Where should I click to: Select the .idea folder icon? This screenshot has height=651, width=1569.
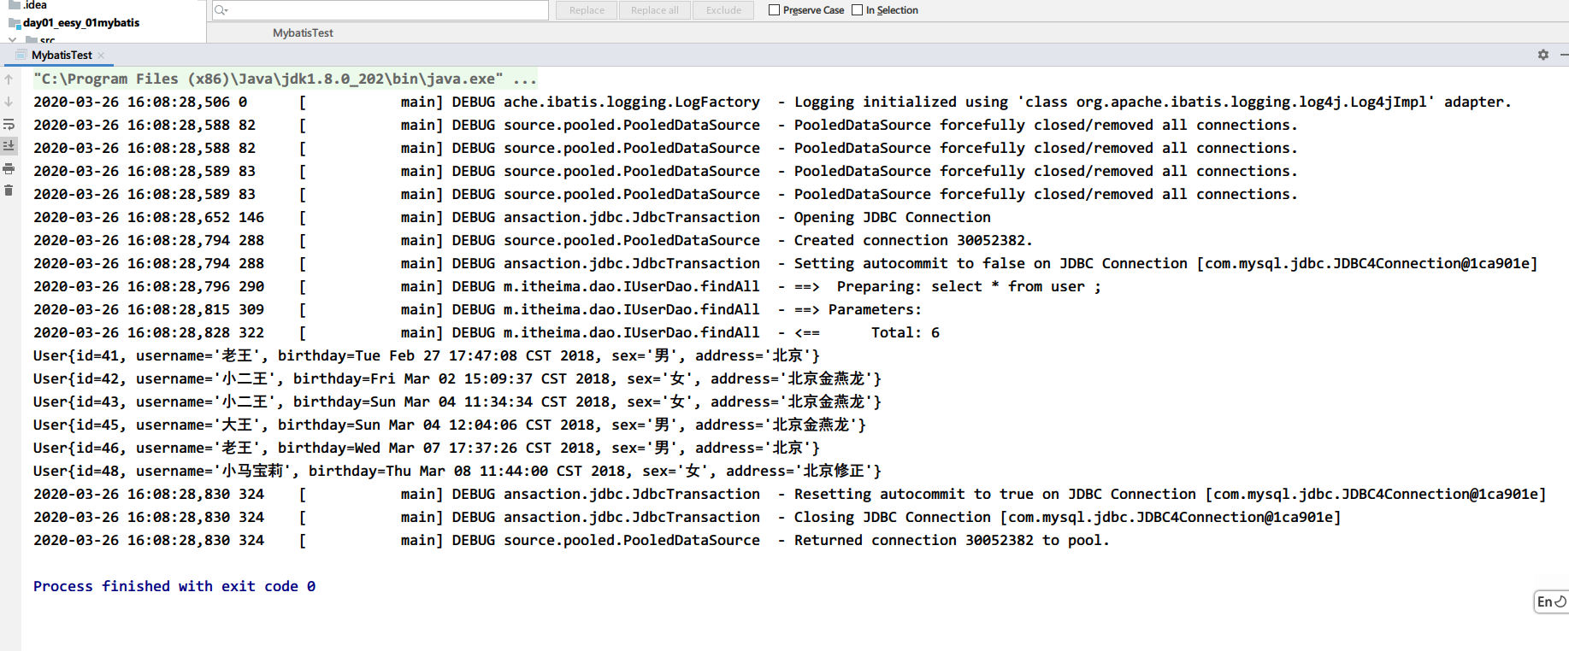tap(15, 4)
